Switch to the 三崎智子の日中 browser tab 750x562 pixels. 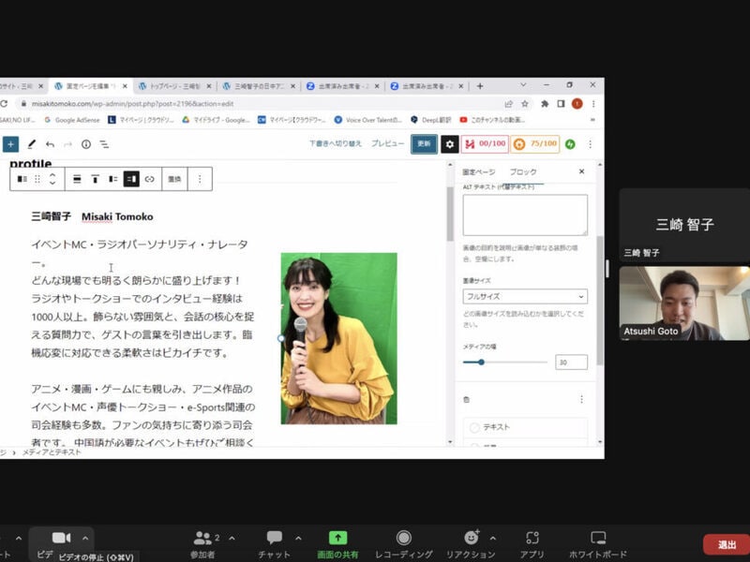(259, 86)
